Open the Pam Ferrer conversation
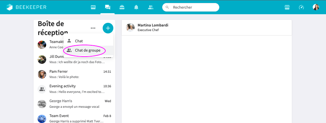Image resolution: width=326 pixels, height=123 pixels. pos(74,74)
